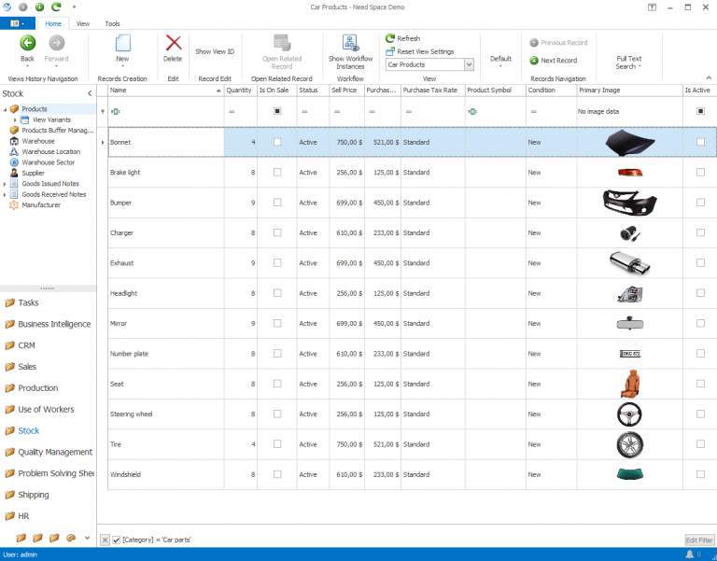Open the Supplier item in the sidebar
The image size is (717, 561).
point(33,173)
